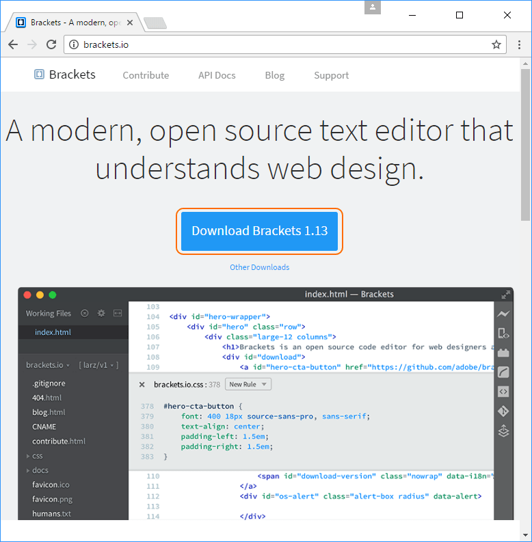Click the layers stack icon in right toolbar
Viewport: 532px width, 542px height.
pos(503,431)
